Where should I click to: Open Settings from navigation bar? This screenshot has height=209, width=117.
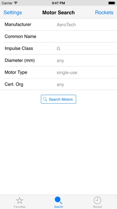pos(13,13)
